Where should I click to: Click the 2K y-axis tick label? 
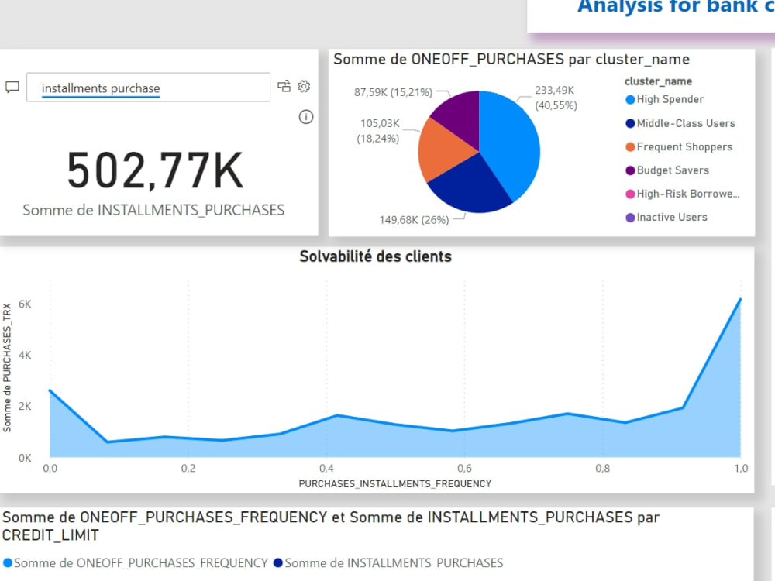point(25,407)
